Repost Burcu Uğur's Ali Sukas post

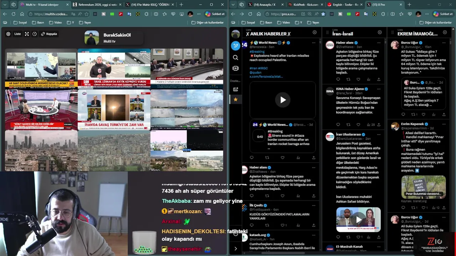(413, 114)
